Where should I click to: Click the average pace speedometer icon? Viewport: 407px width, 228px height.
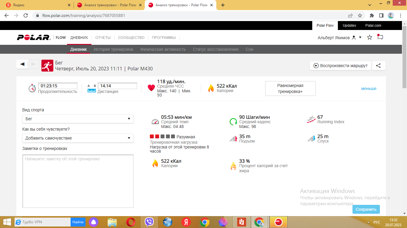[x=155, y=121]
